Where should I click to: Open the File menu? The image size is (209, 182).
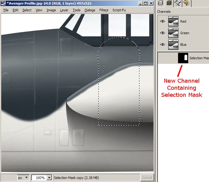[6, 10]
